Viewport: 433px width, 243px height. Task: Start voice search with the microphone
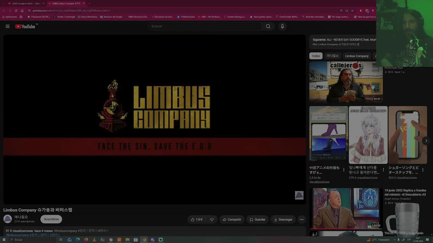pos(282,26)
